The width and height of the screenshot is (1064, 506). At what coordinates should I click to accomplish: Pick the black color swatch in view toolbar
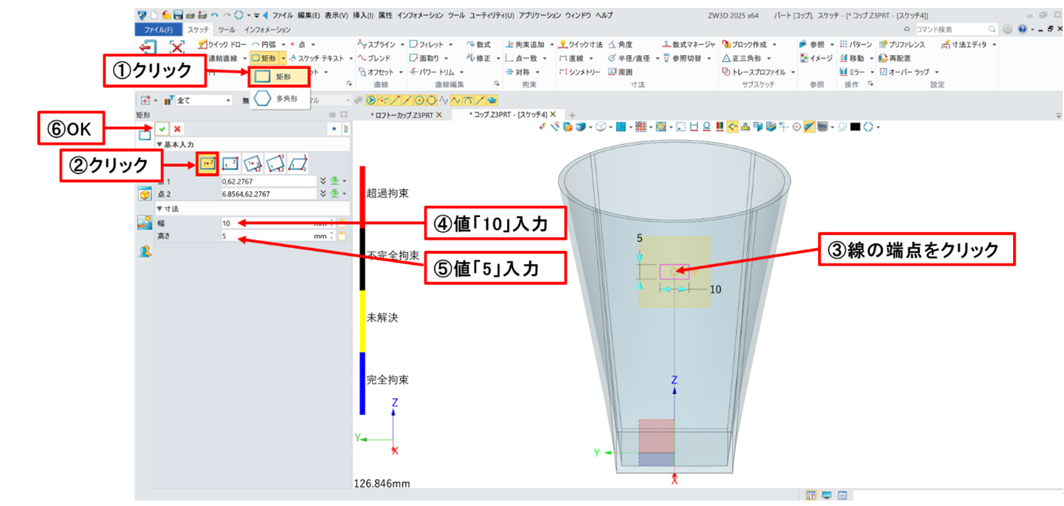[855, 127]
